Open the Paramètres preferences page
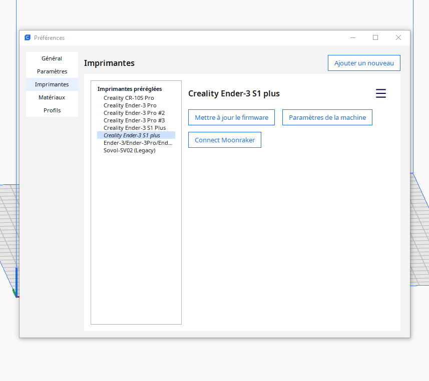This screenshot has width=429, height=381. click(52, 71)
